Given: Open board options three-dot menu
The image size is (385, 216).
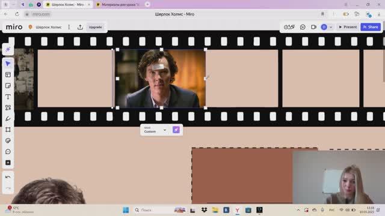Looking at the screenshot, I should (69, 27).
